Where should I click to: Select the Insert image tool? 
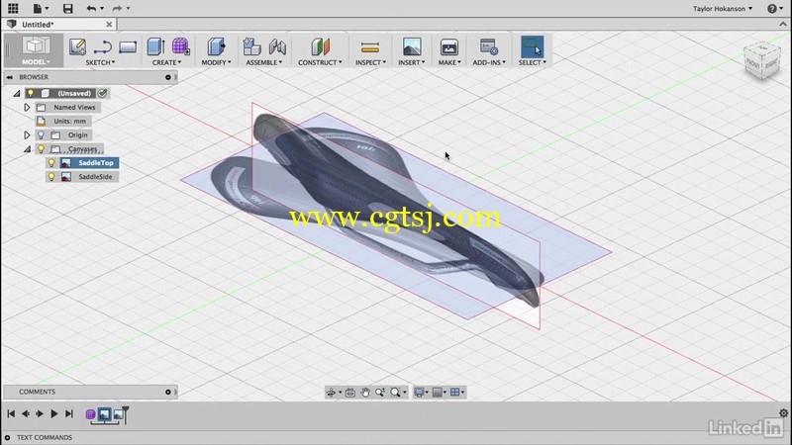pyautogui.click(x=412, y=46)
